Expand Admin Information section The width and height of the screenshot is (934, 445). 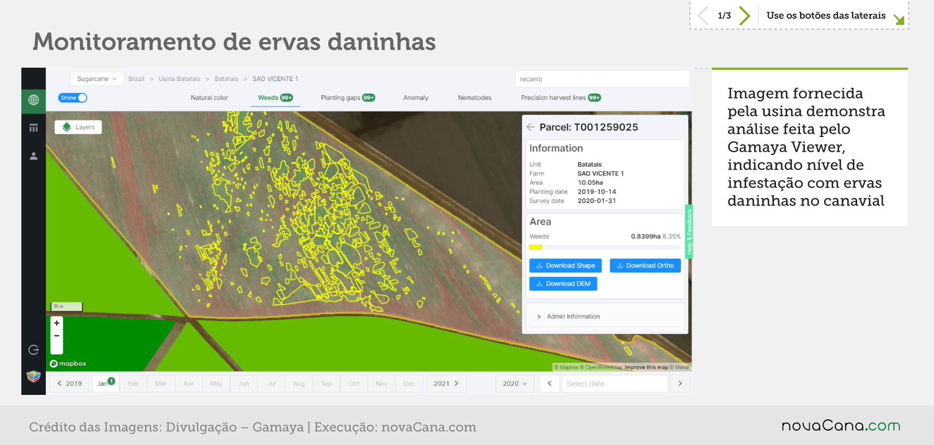click(x=605, y=317)
